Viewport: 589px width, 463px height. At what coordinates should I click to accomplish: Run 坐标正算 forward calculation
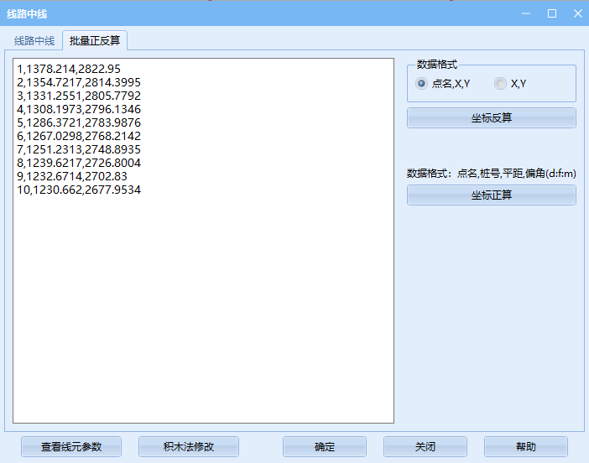tap(491, 195)
